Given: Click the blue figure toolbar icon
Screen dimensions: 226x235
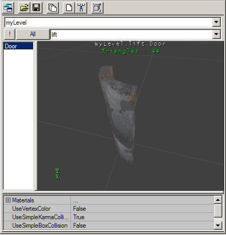Looking at the screenshot, I should [x=81, y=7].
